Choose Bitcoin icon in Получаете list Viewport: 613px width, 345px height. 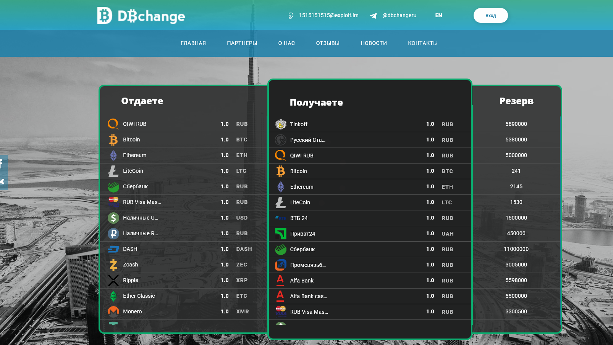(281, 171)
